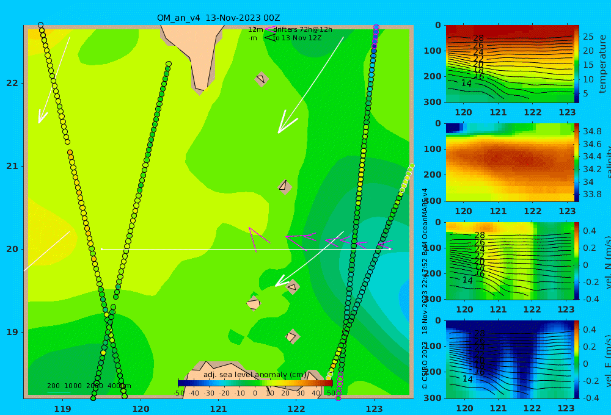The width and height of the screenshot is (611, 415).
Task: Click the magenta drifter arrow near 120.5°E, 20°N
Action: pyautogui.click(x=258, y=239)
